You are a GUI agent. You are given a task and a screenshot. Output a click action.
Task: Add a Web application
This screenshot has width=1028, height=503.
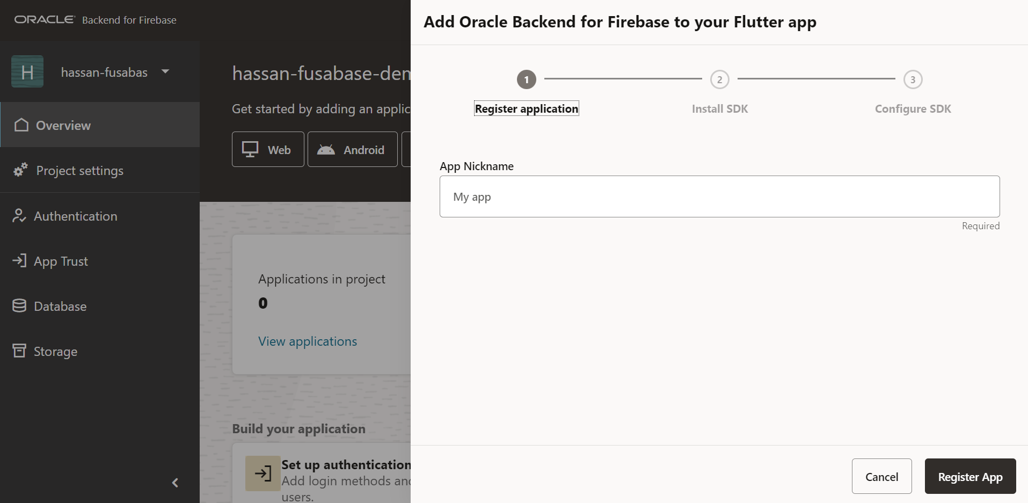coord(268,149)
